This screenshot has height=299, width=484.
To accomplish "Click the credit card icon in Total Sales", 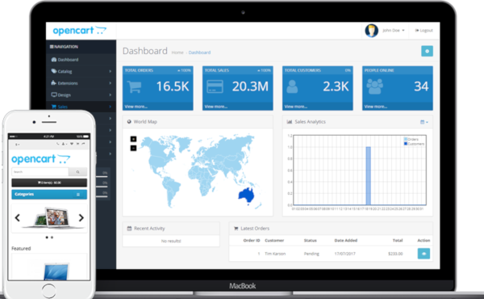I will tap(215, 86).
